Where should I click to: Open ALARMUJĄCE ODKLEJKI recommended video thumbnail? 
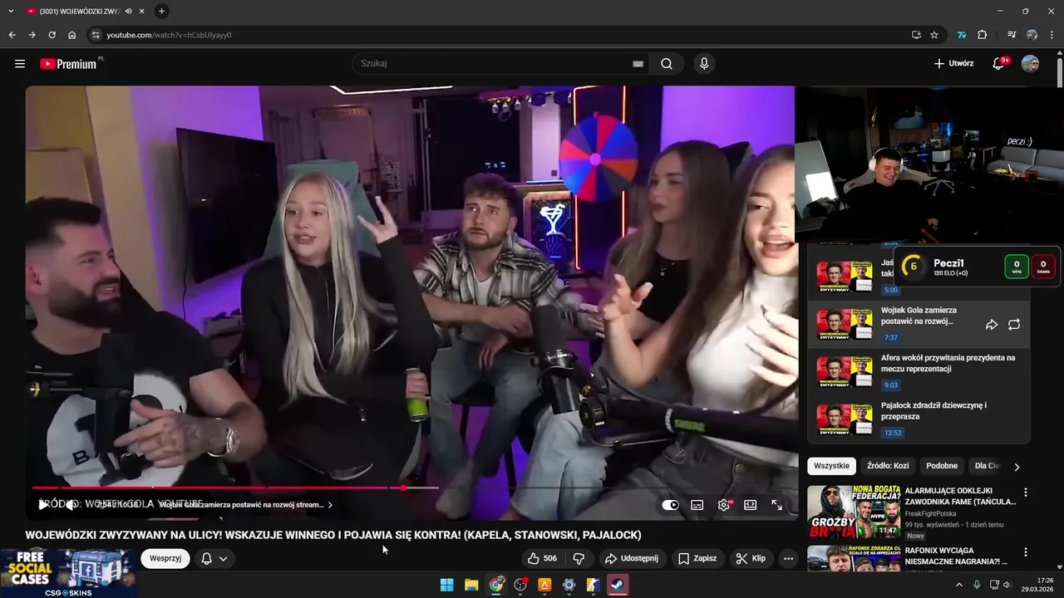(x=854, y=512)
